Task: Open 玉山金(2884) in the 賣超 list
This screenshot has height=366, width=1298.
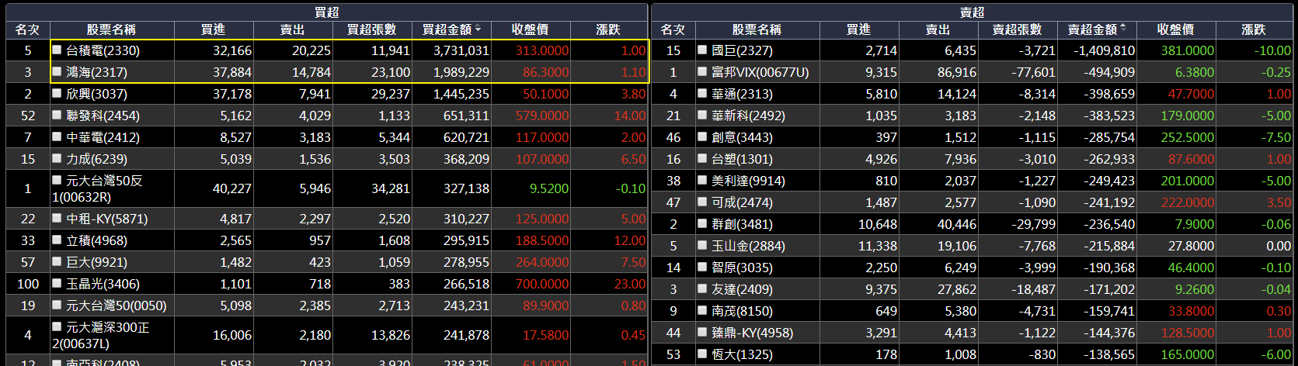Action: 748,246
